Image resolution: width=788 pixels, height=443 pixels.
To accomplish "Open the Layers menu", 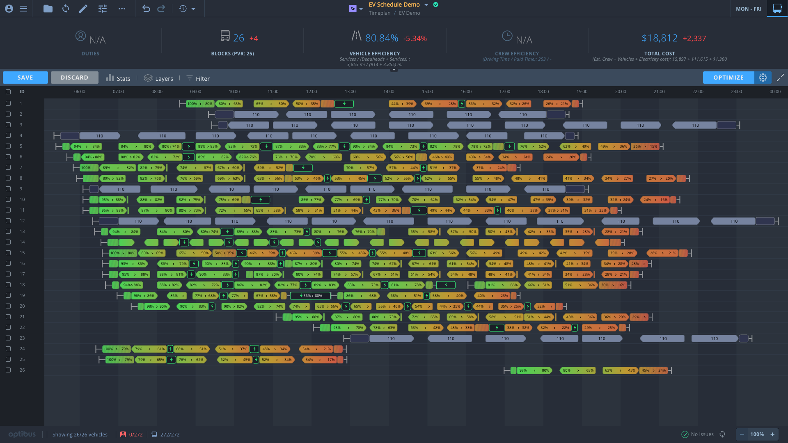I will click(158, 78).
